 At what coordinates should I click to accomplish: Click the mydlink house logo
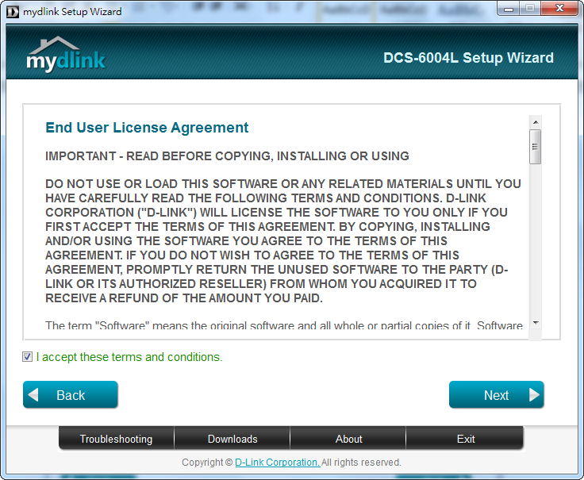click(66, 54)
